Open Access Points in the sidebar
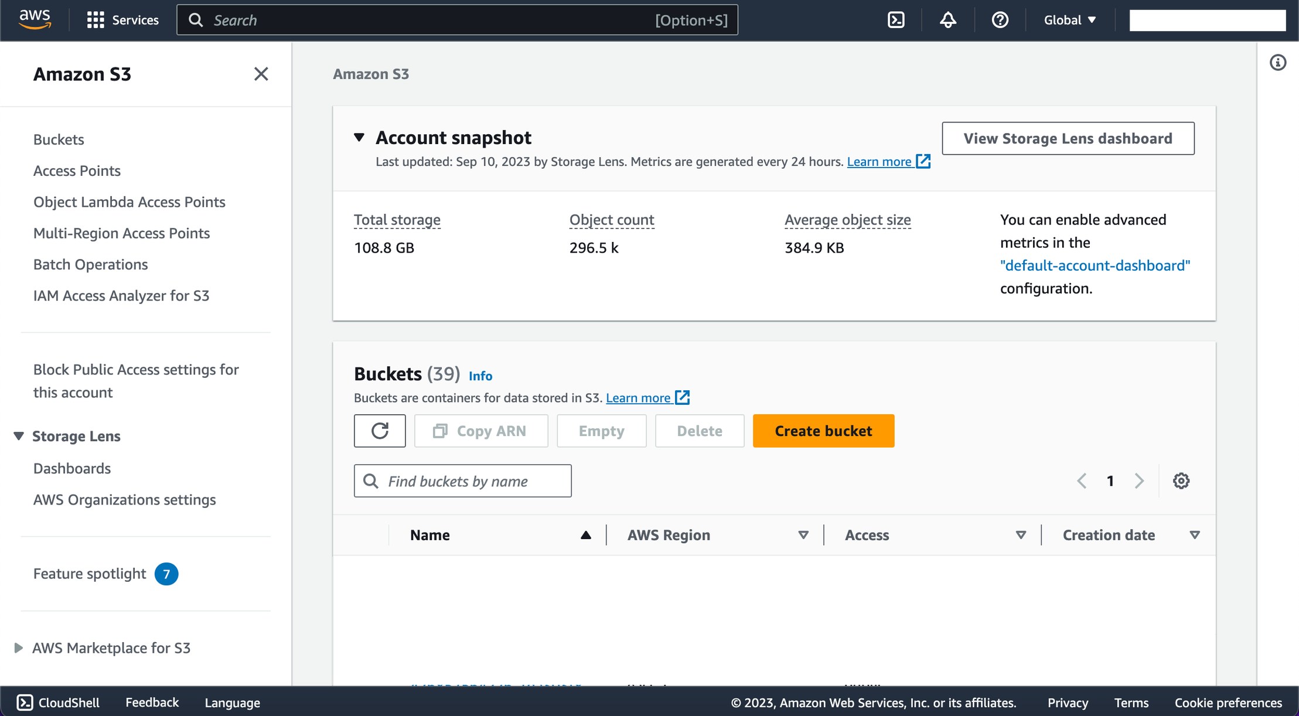The width and height of the screenshot is (1299, 716). pyautogui.click(x=77, y=171)
